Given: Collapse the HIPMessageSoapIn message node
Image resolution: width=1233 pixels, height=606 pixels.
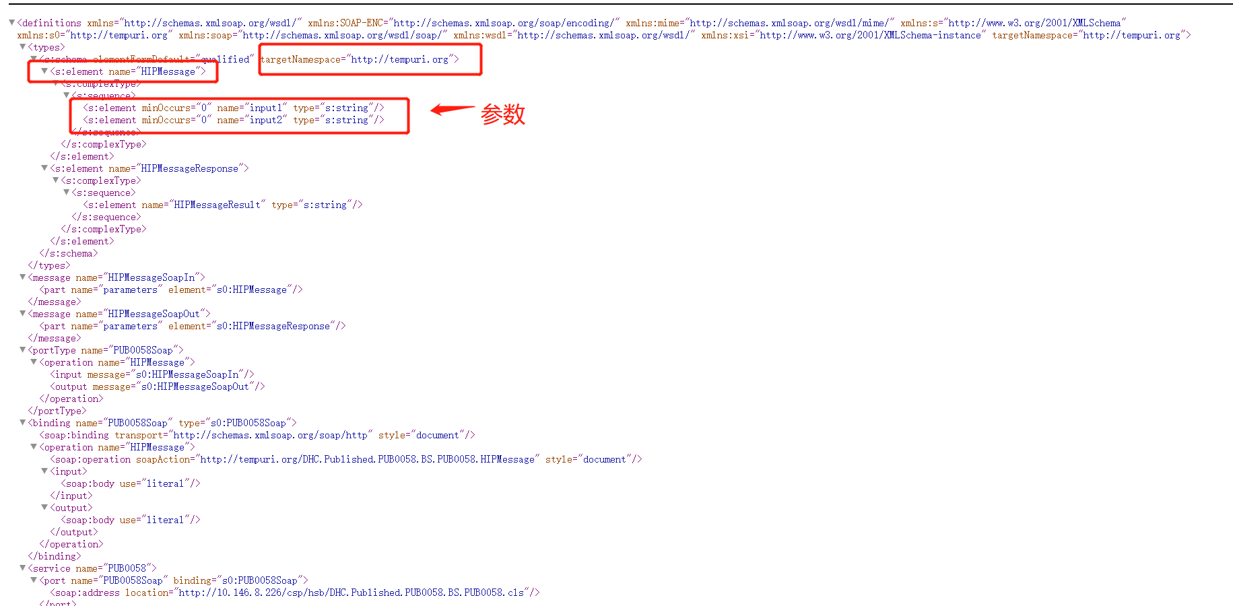Looking at the screenshot, I should pyautogui.click(x=22, y=277).
